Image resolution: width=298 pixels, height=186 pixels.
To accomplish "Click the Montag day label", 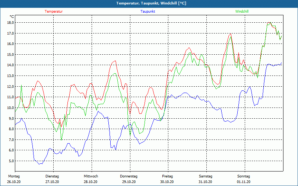I will pos(14,176).
